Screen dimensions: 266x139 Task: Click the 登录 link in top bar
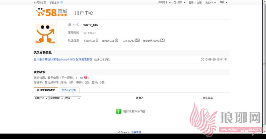tap(191, 2)
